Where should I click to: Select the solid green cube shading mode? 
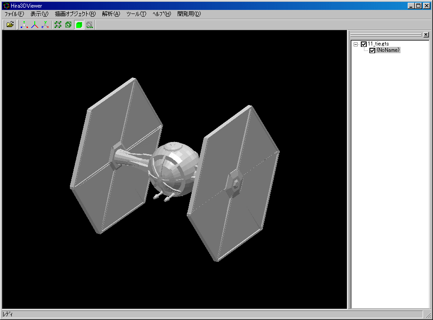click(x=79, y=25)
